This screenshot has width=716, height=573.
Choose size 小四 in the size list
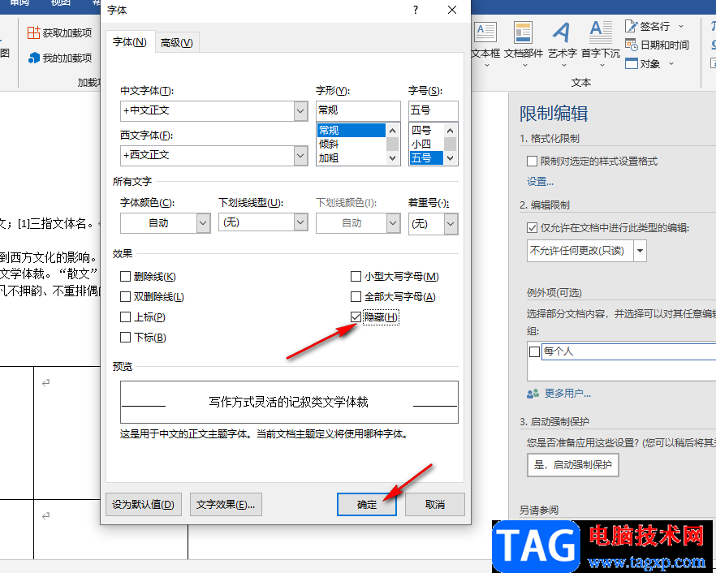[426, 144]
